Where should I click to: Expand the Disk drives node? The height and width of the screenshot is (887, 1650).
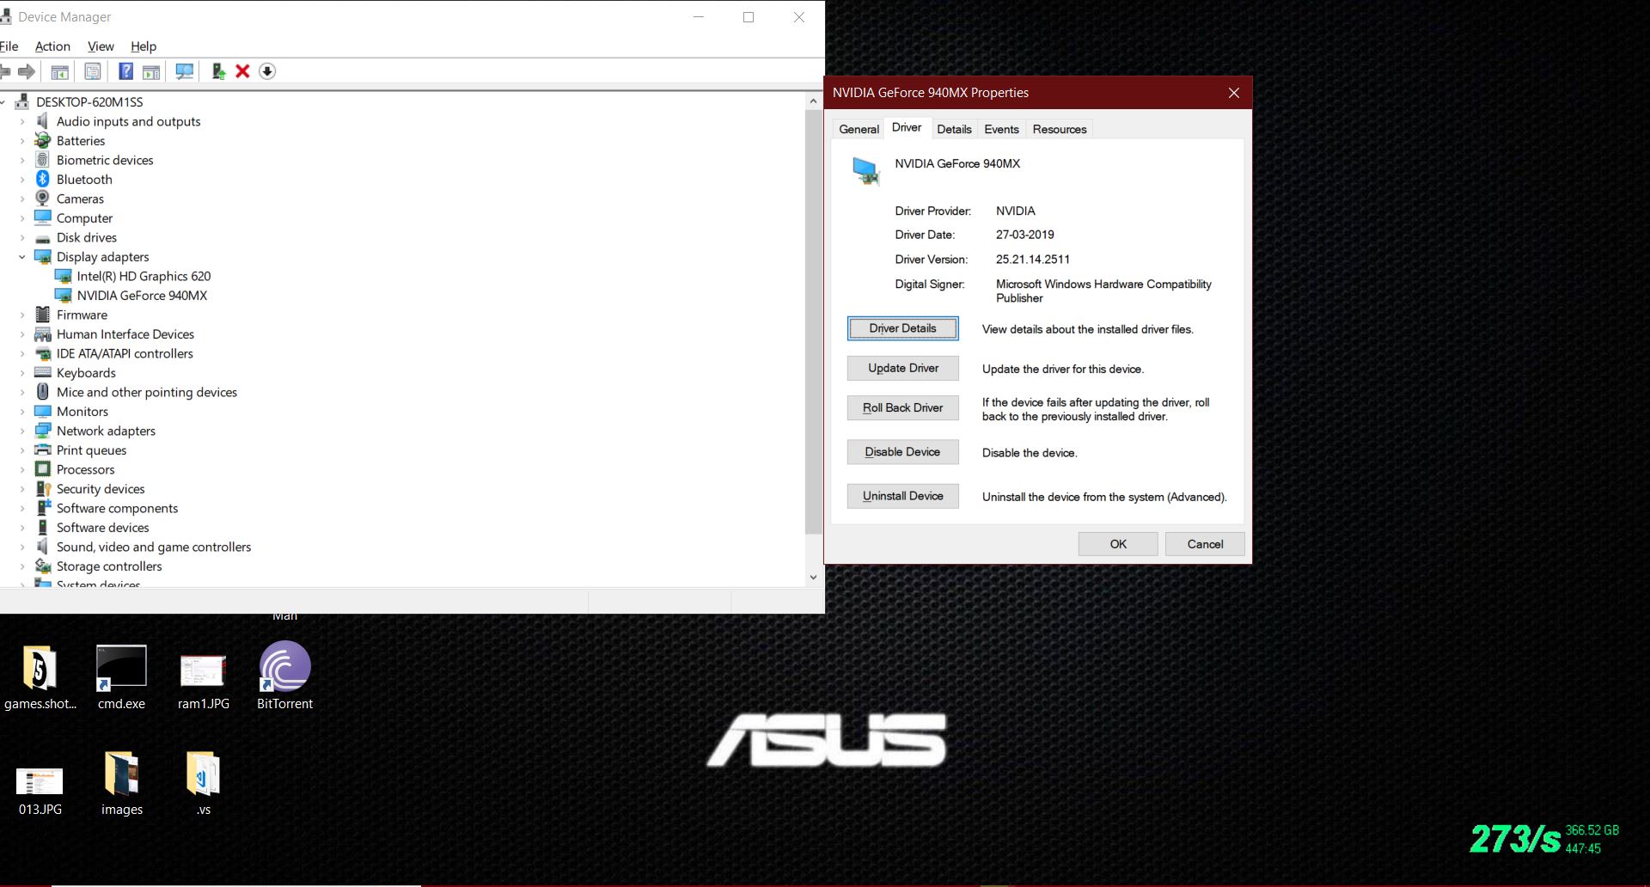coord(22,237)
